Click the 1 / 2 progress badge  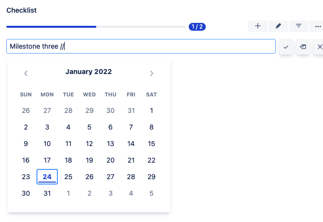click(197, 27)
